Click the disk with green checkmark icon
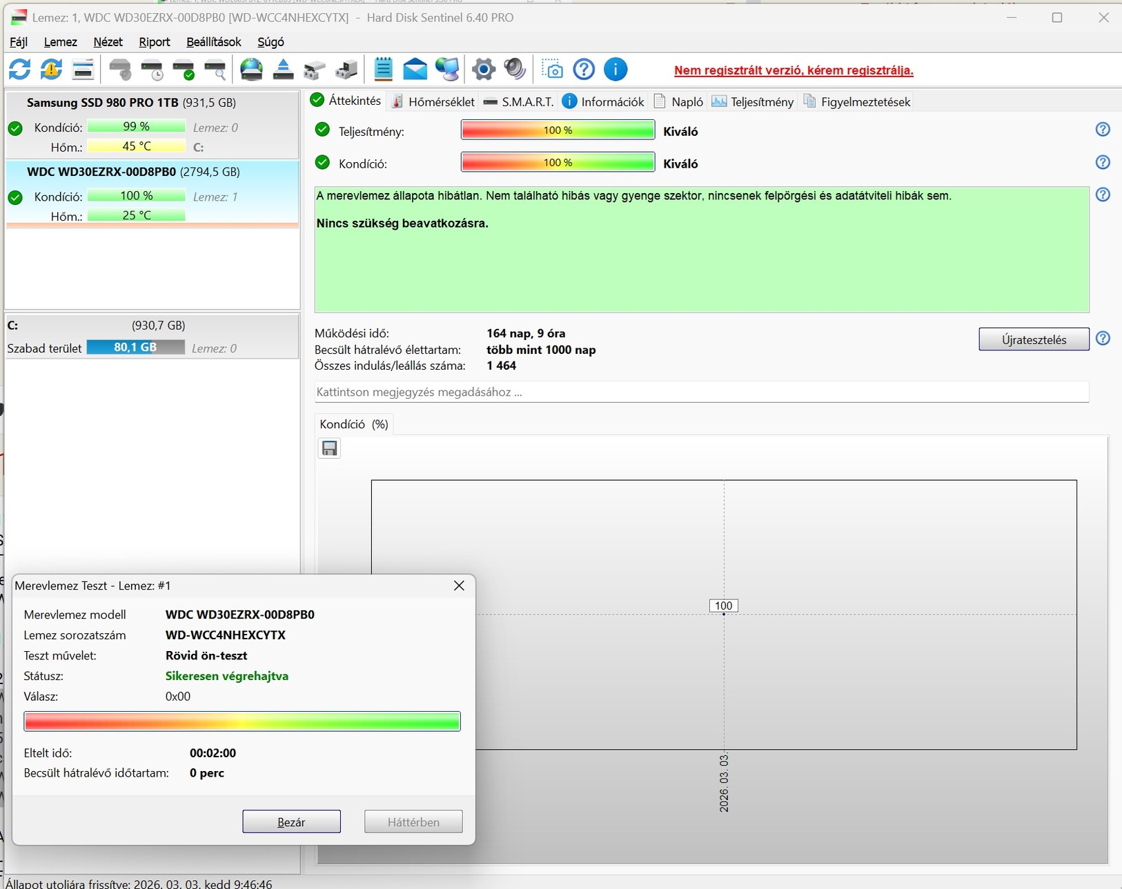The height and width of the screenshot is (889, 1122). pyautogui.click(x=184, y=70)
